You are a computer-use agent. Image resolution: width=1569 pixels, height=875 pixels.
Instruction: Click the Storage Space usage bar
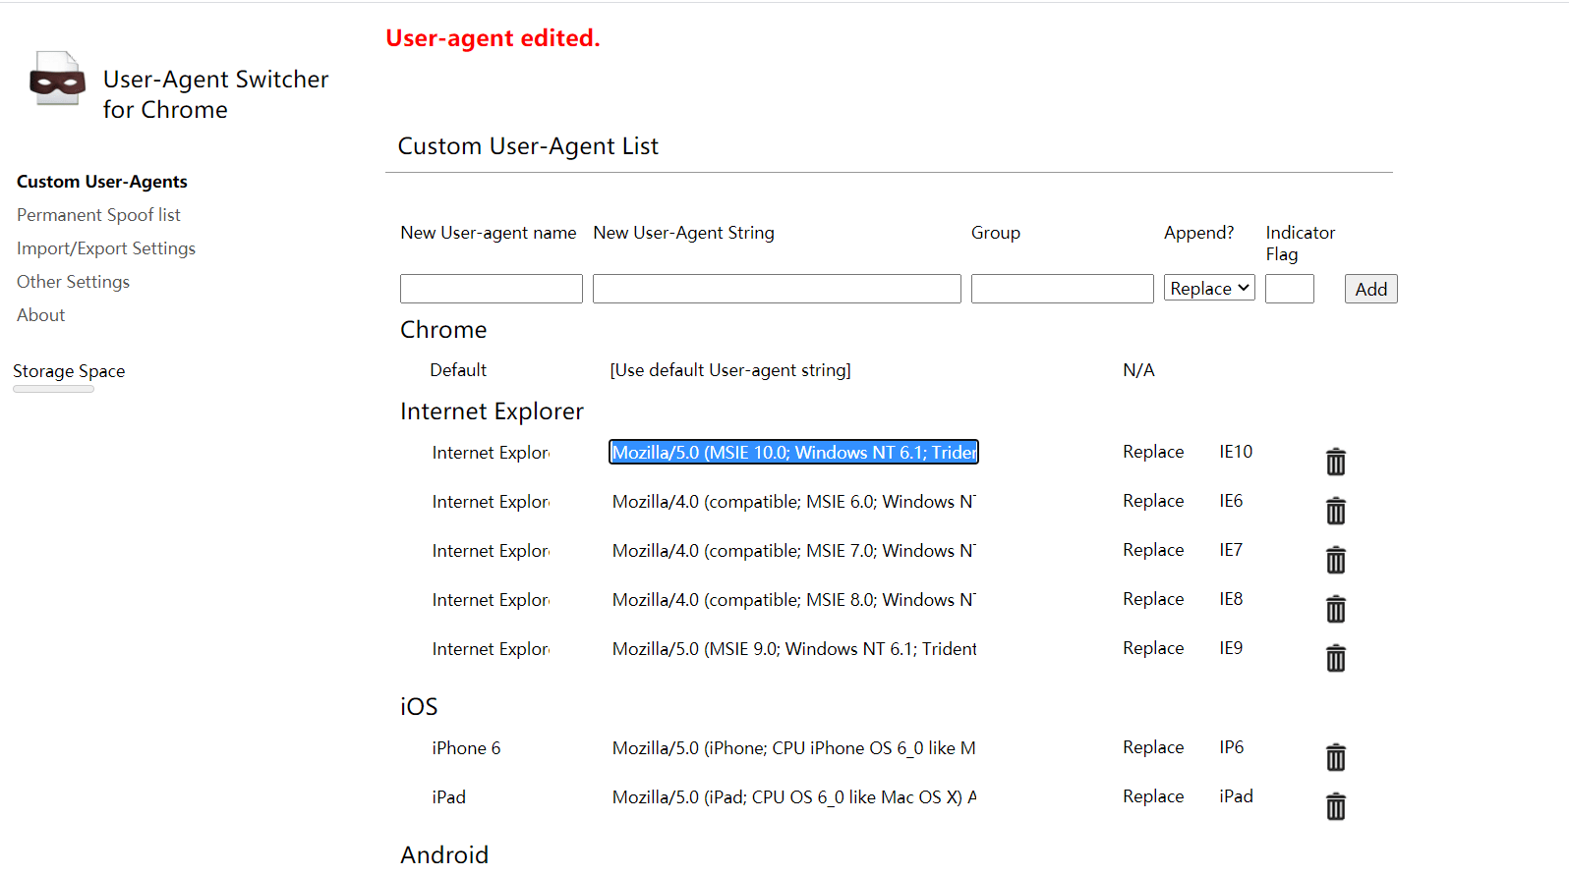[x=53, y=390]
